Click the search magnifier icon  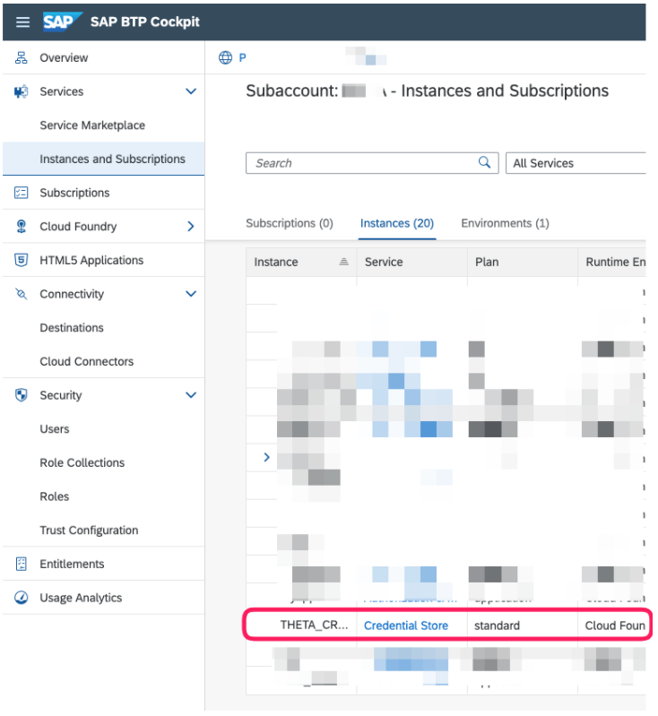(x=484, y=162)
